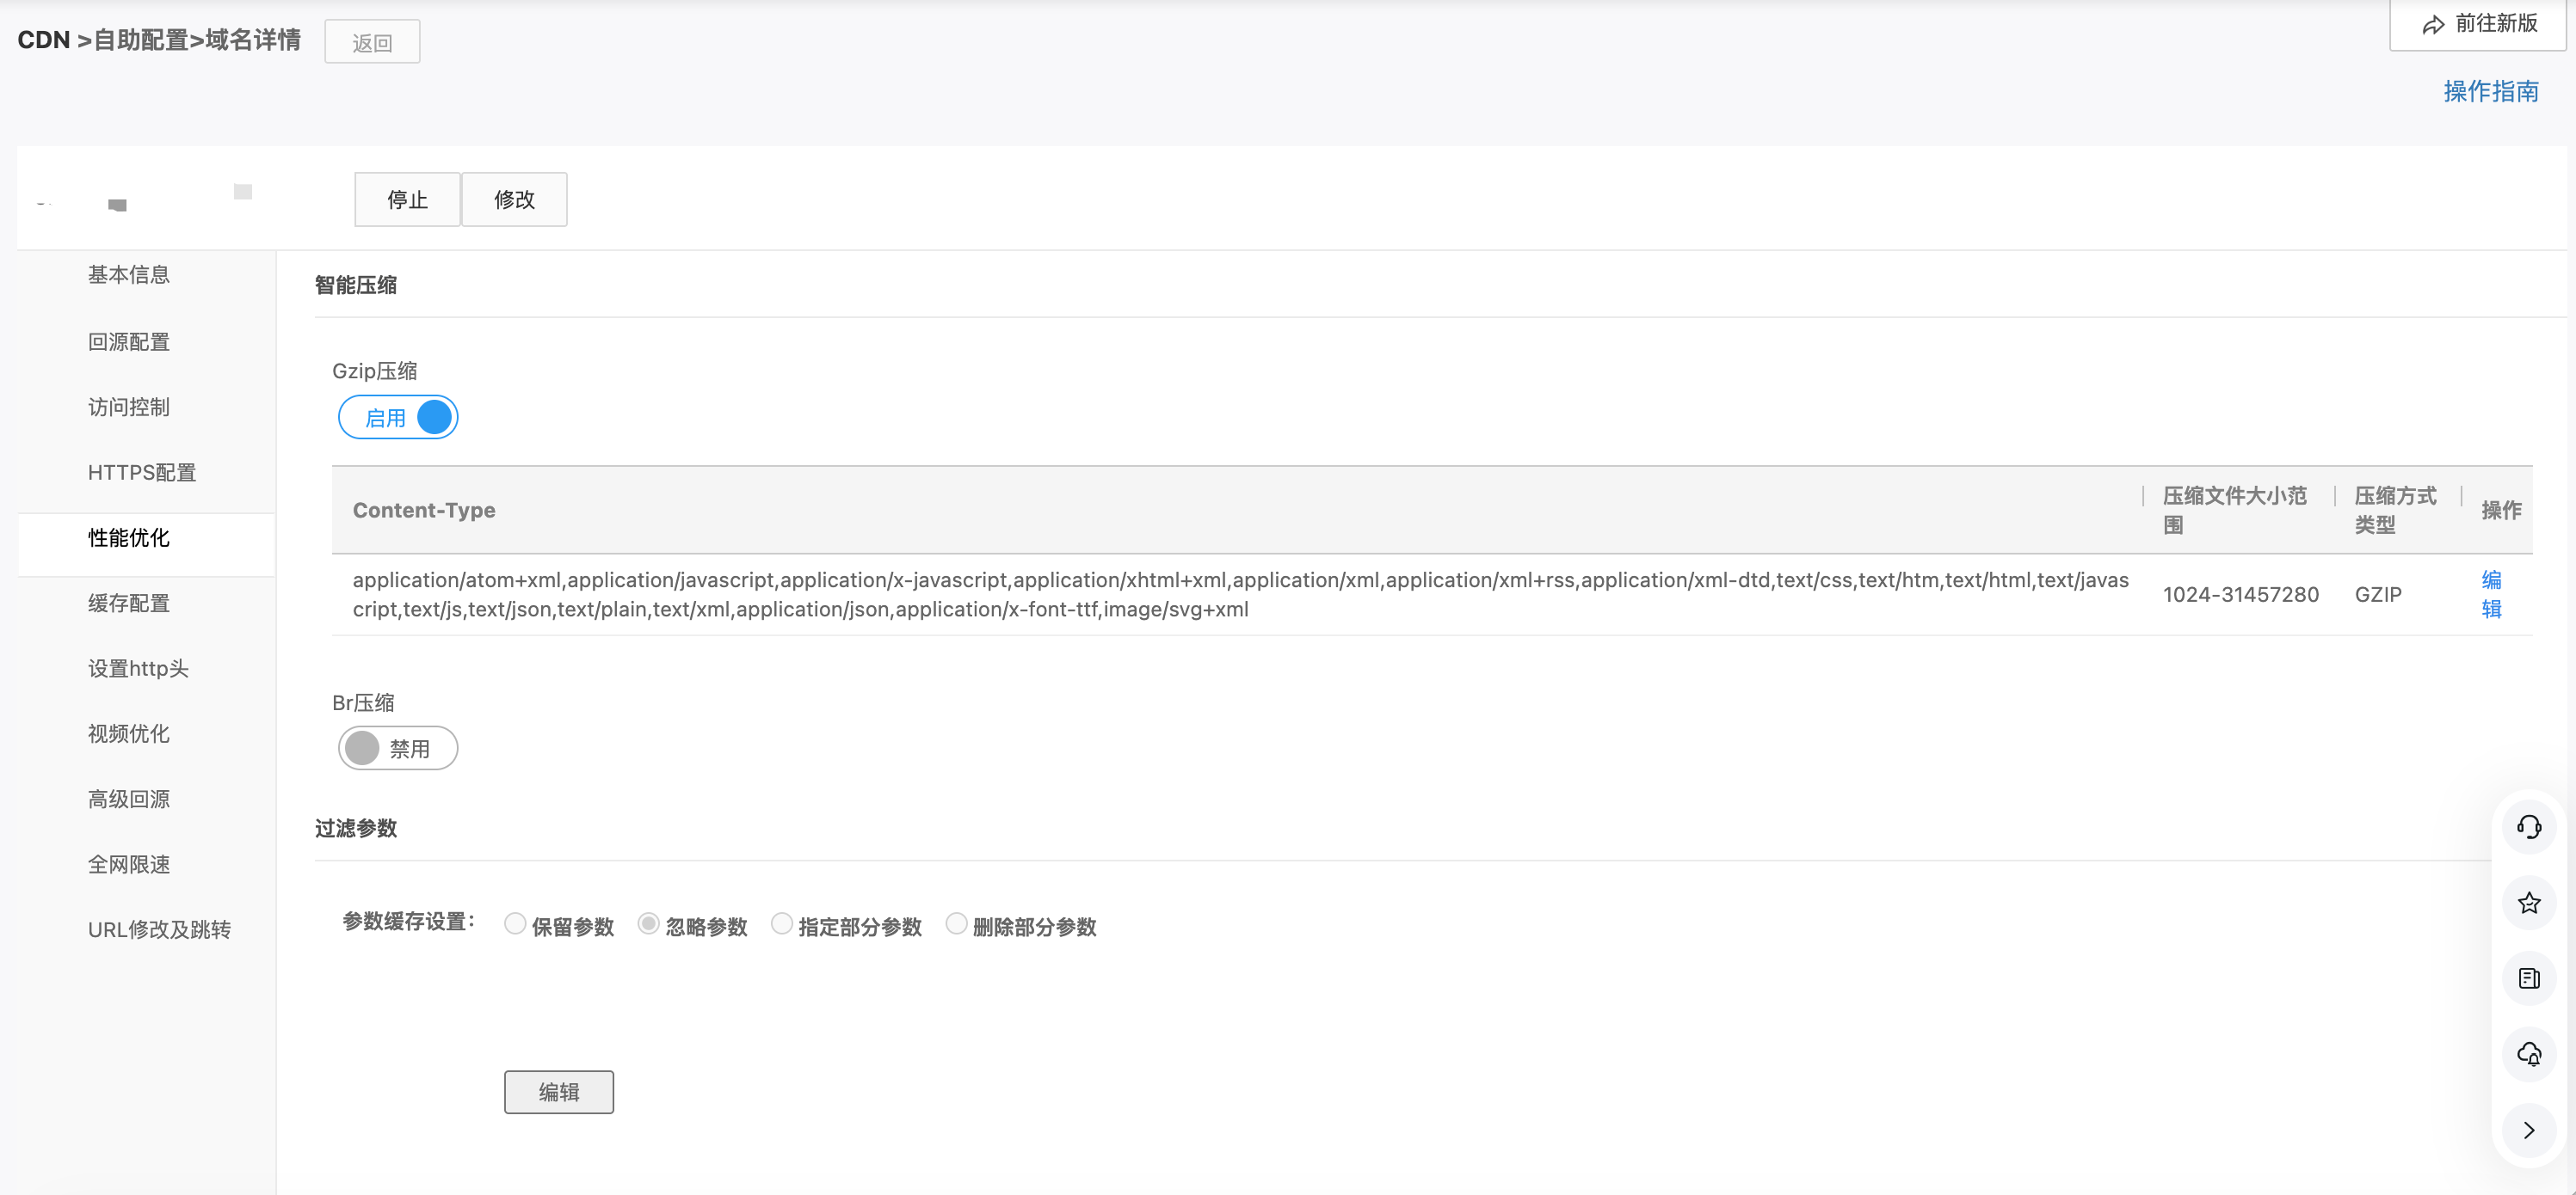Click the star favorites icon
Screen dimensions: 2576x1195
(x=2528, y=902)
